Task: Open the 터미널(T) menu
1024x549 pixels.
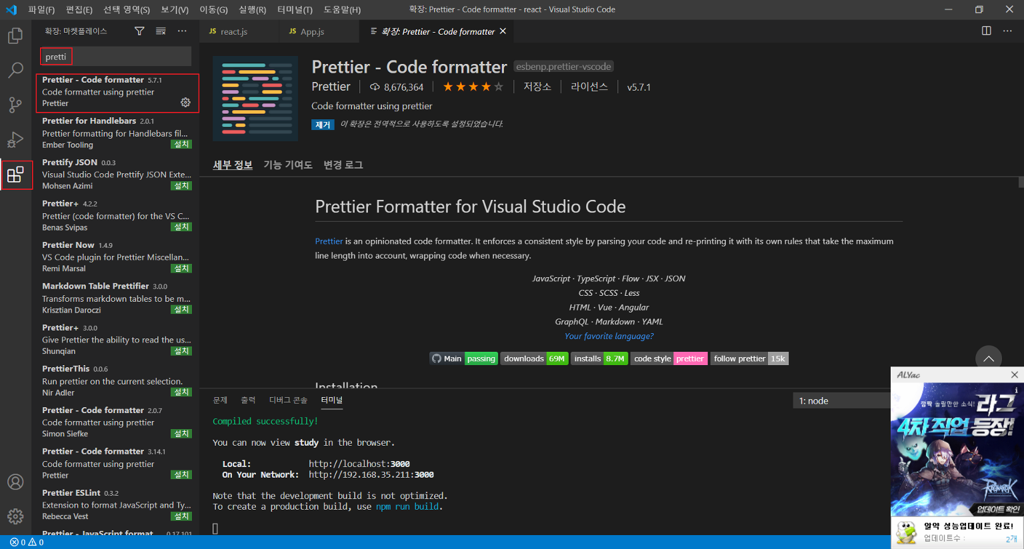Action: (x=295, y=9)
